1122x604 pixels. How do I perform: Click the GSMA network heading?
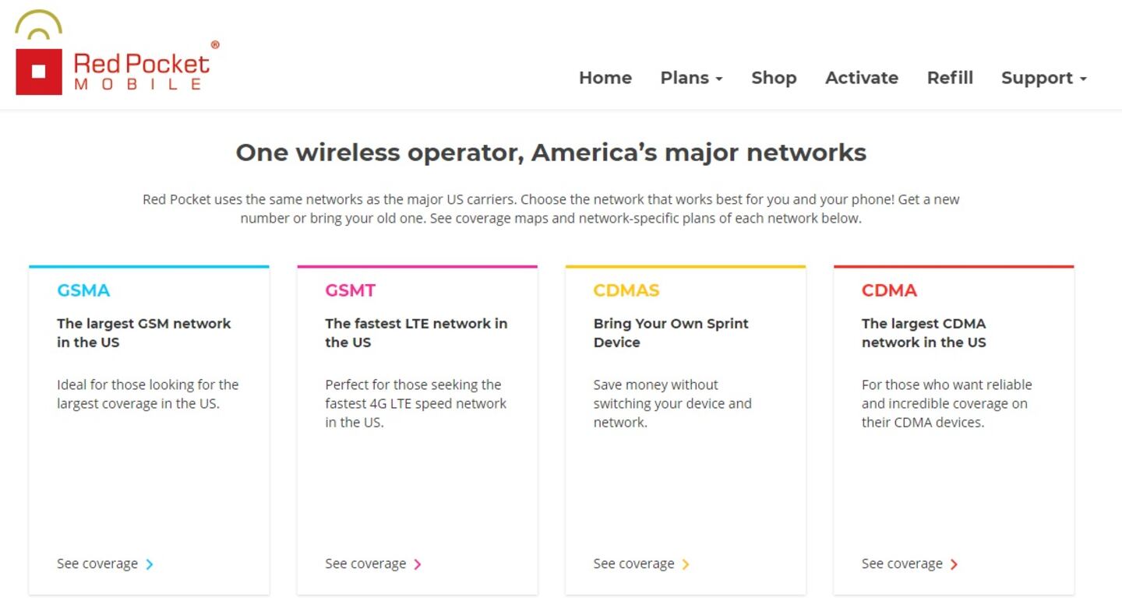[83, 290]
